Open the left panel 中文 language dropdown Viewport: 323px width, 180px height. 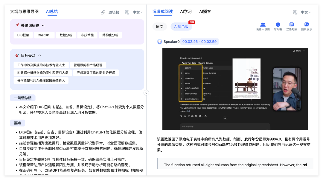point(138,12)
